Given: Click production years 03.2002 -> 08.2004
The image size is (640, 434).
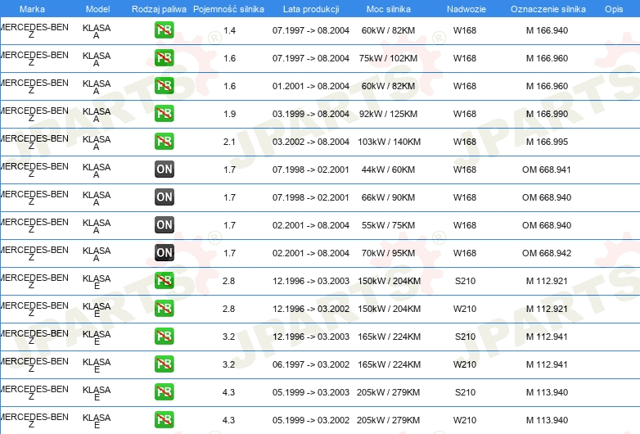Looking at the screenshot, I should 311,142.
